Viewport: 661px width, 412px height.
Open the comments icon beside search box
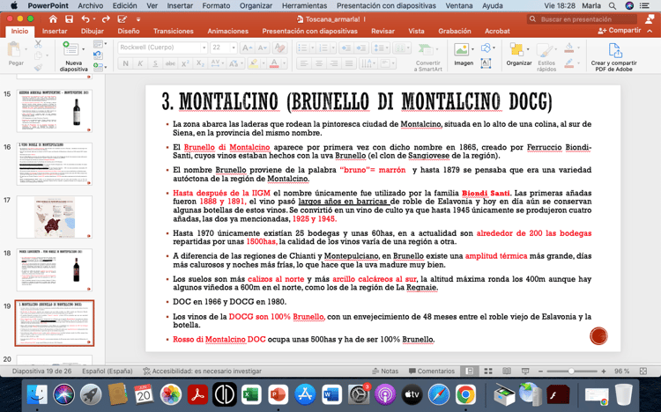coord(650,19)
